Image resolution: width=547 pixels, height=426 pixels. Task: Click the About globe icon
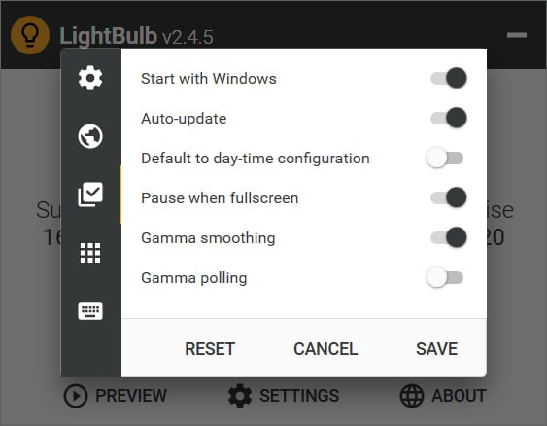412,396
